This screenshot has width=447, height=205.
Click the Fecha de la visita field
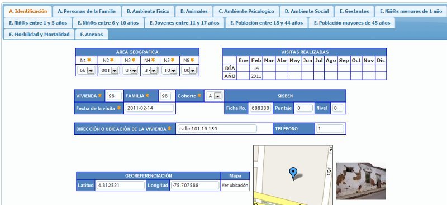149,108
